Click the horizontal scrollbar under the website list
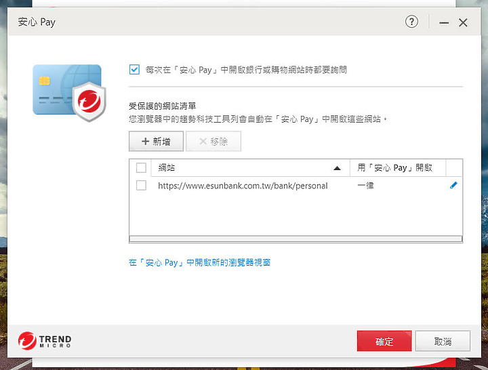This screenshot has height=370, width=488. pyautogui.click(x=296, y=239)
